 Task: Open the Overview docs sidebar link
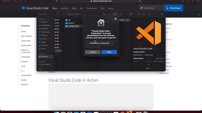tap(25, 26)
